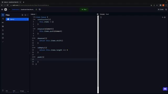
Task: Click the CPU usage meter
Action: tap(9, 91)
